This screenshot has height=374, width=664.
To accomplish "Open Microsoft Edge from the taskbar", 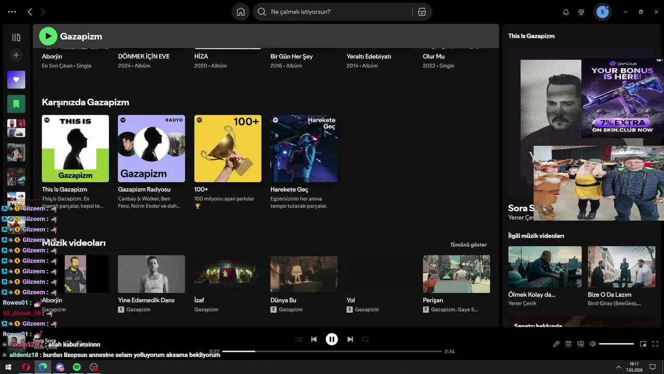I will point(43,367).
